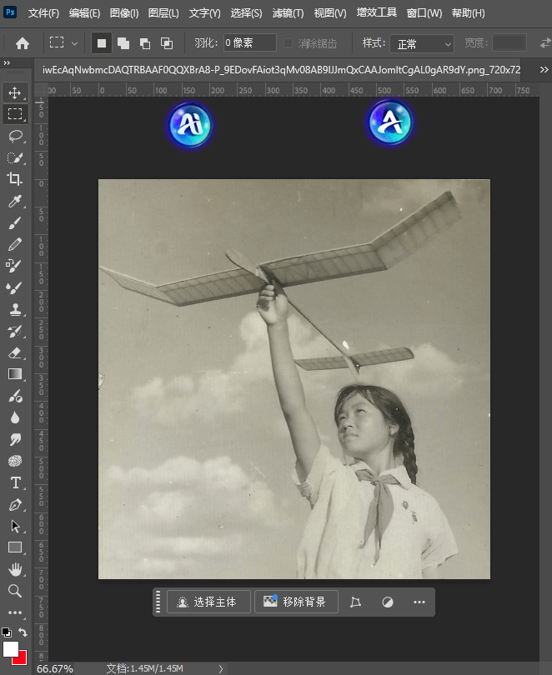The image size is (552, 675).
Task: Open the 滤镜(T) menu
Action: click(288, 13)
